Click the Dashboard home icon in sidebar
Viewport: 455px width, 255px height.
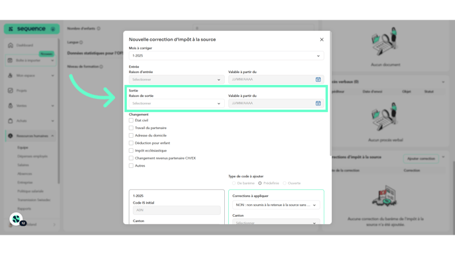pos(11,45)
